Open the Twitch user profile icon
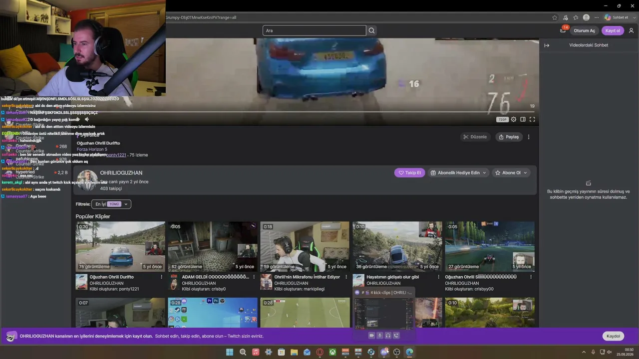 (631, 30)
